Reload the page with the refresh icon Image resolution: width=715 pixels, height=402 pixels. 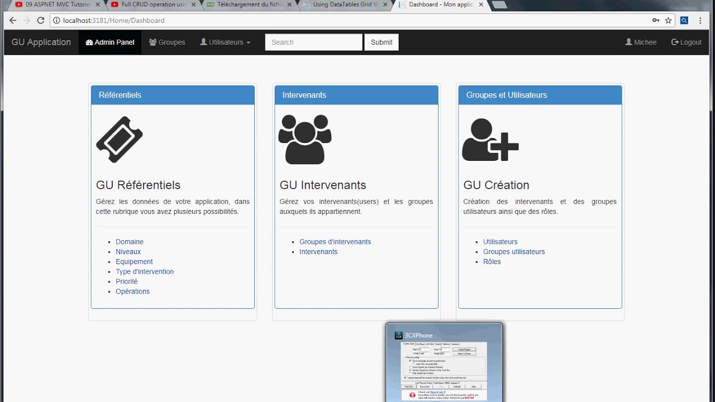(40, 20)
